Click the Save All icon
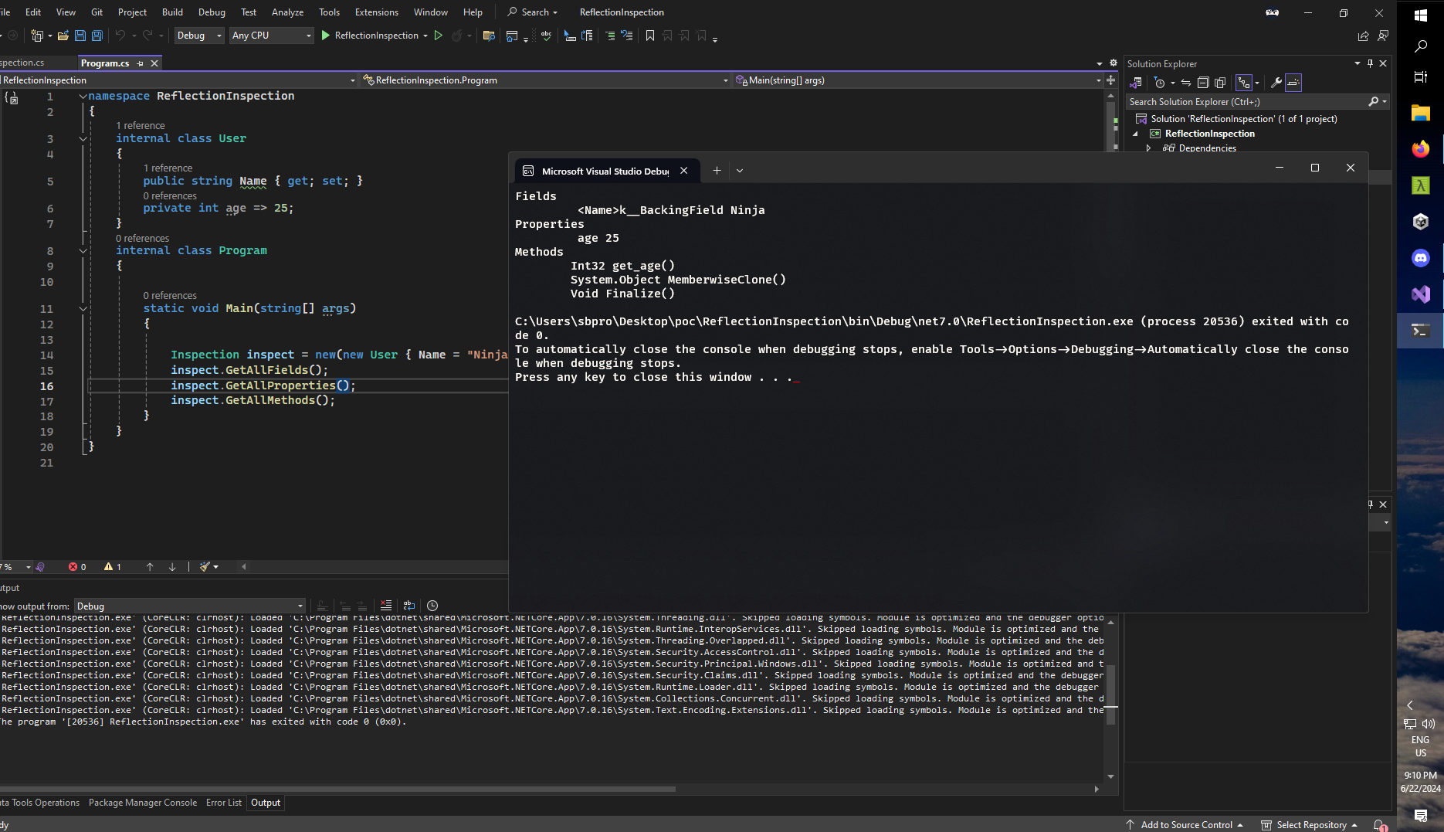1444x832 pixels. click(96, 36)
